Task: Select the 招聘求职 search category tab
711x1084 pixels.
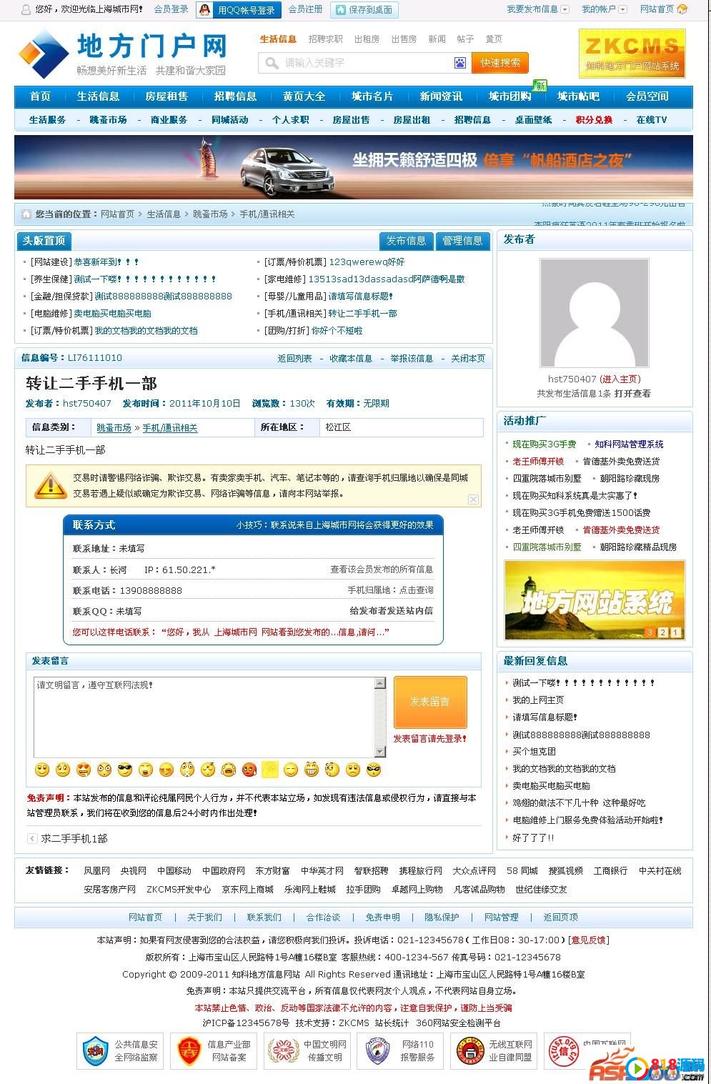Action: click(x=325, y=39)
